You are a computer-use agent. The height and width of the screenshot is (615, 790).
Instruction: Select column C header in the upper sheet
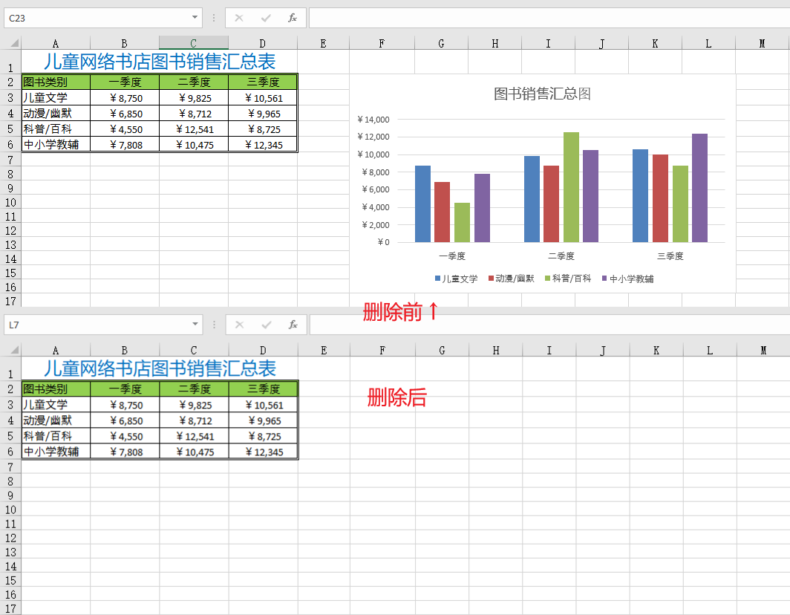[x=193, y=42]
